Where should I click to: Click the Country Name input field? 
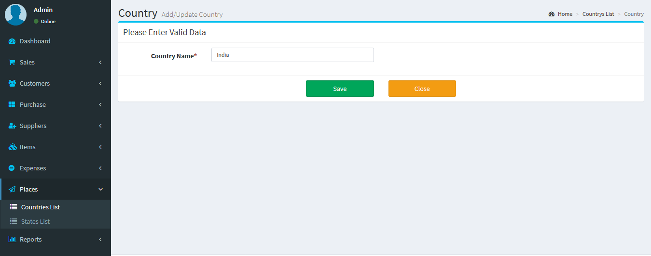pyautogui.click(x=292, y=55)
